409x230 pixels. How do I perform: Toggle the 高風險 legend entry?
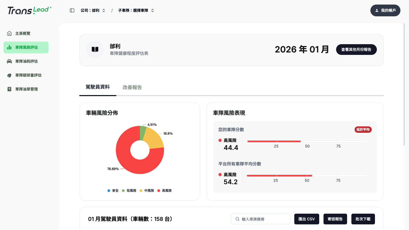click(x=164, y=191)
